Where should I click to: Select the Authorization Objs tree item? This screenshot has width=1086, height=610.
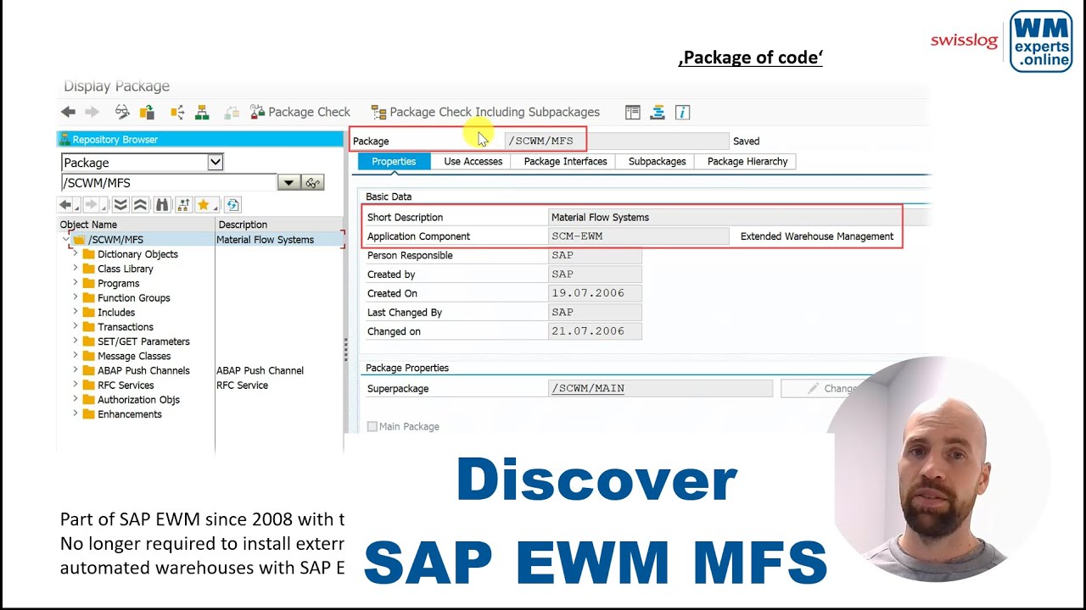[138, 400]
